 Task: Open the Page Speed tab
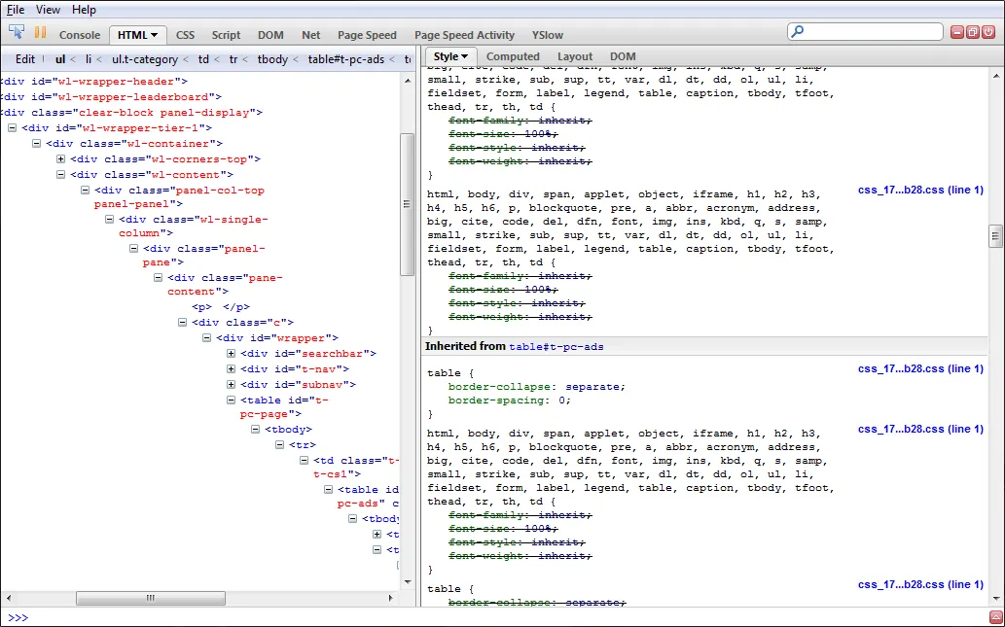(x=367, y=35)
